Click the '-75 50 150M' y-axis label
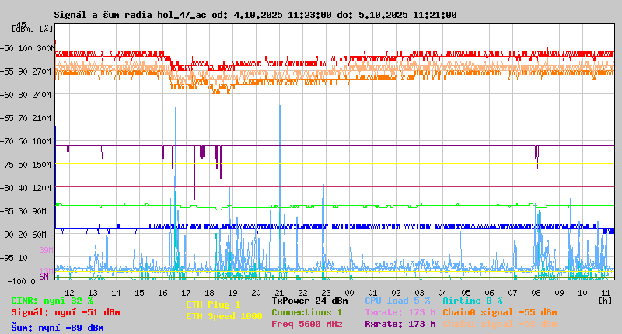Image resolution: width=622 pixels, height=334 pixels. [26, 165]
